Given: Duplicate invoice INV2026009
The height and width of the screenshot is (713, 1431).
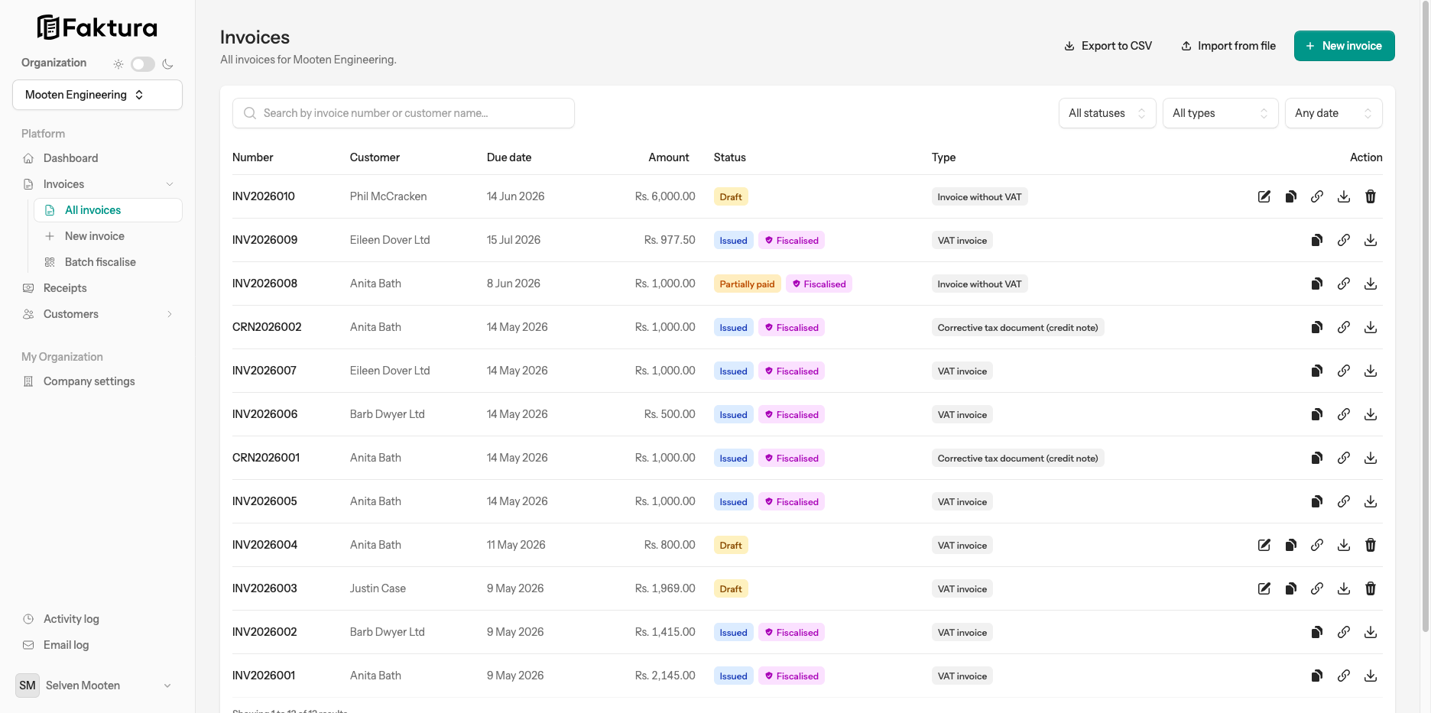Looking at the screenshot, I should click(1317, 240).
